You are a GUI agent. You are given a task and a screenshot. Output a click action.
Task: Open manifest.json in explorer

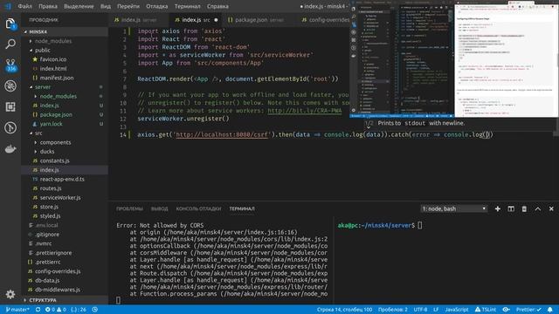click(56, 78)
